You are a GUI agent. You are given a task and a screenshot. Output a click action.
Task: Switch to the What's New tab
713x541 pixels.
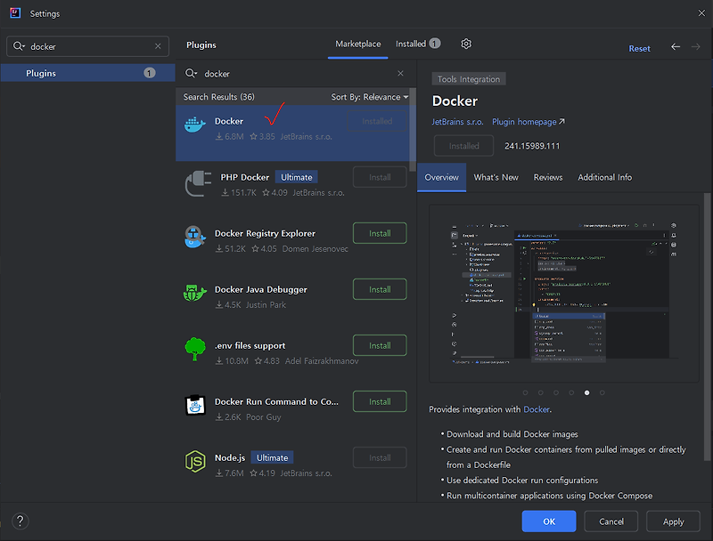496,177
